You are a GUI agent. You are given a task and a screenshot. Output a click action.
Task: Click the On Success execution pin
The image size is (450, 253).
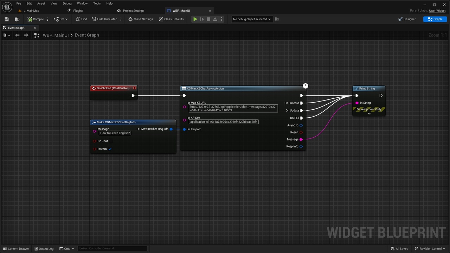301,103
